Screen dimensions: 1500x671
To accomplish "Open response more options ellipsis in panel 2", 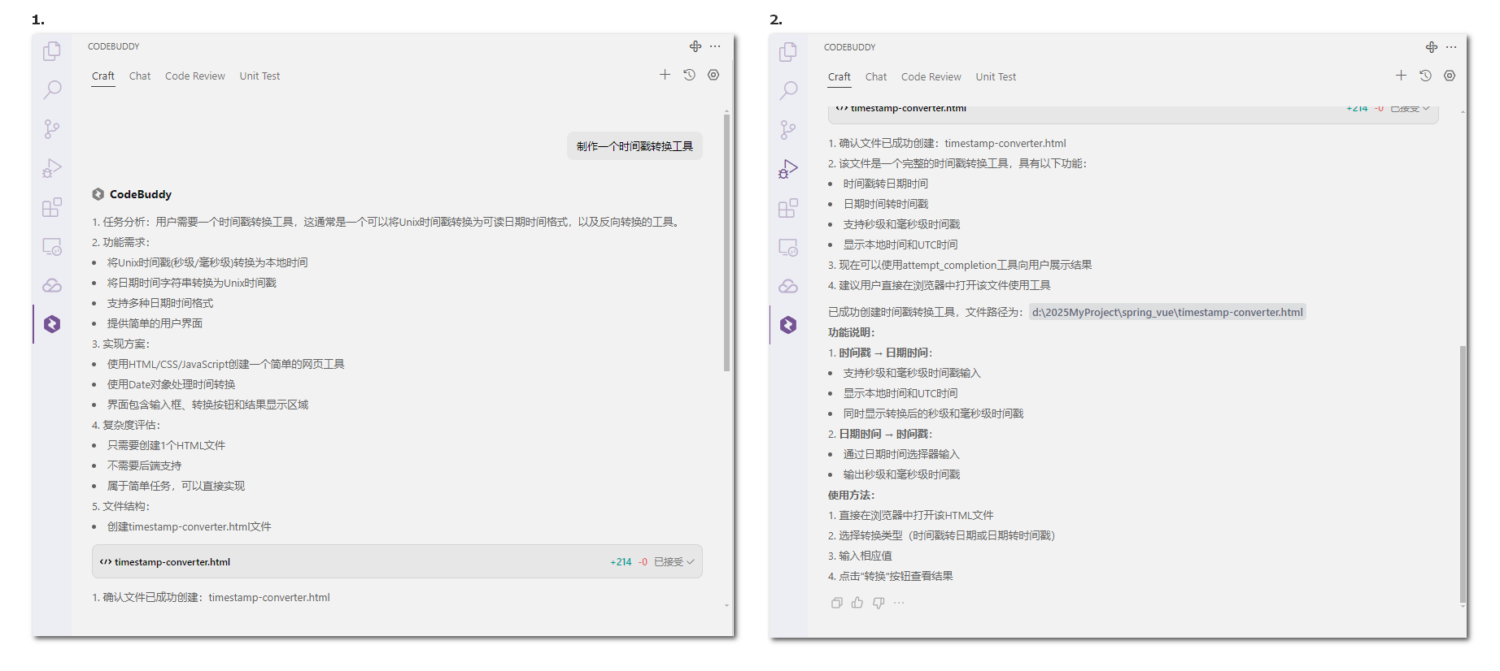I will coord(899,603).
